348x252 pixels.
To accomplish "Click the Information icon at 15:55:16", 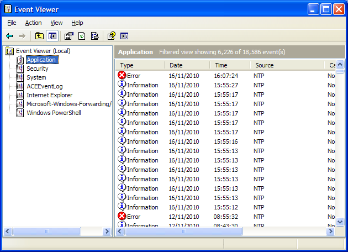I will [122, 141].
